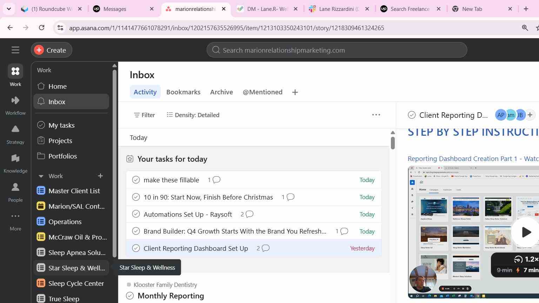
Task: Click the red Create button
Action: click(52, 50)
